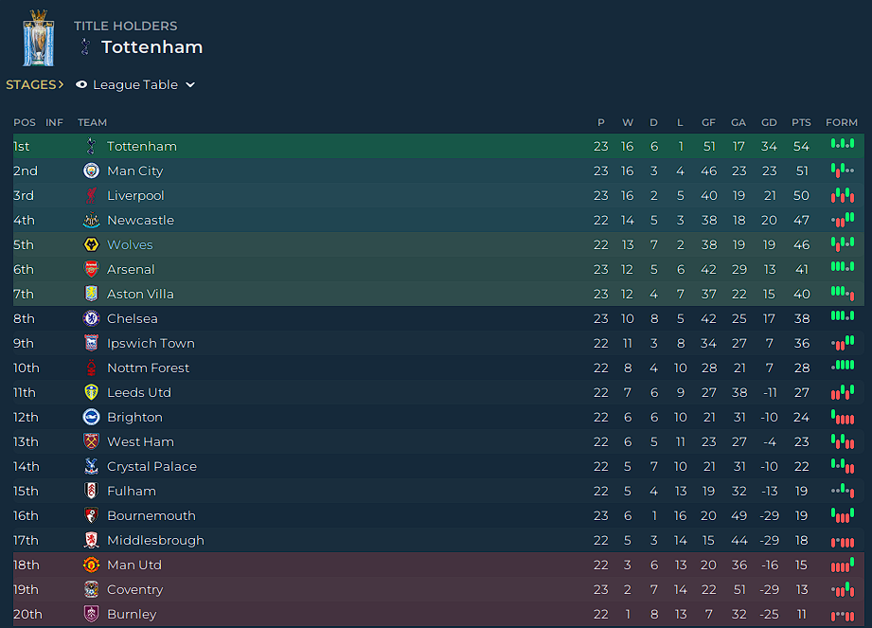
Task: Open Newcastle team name link
Action: coord(140,221)
